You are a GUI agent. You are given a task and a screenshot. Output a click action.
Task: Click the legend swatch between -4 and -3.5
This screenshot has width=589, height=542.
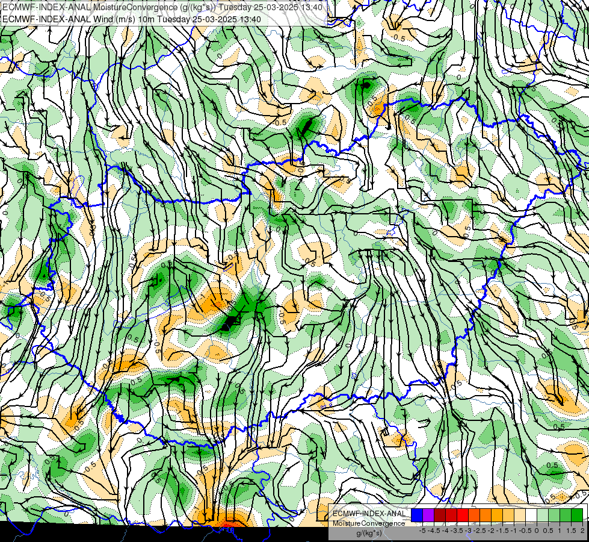pos(451,515)
